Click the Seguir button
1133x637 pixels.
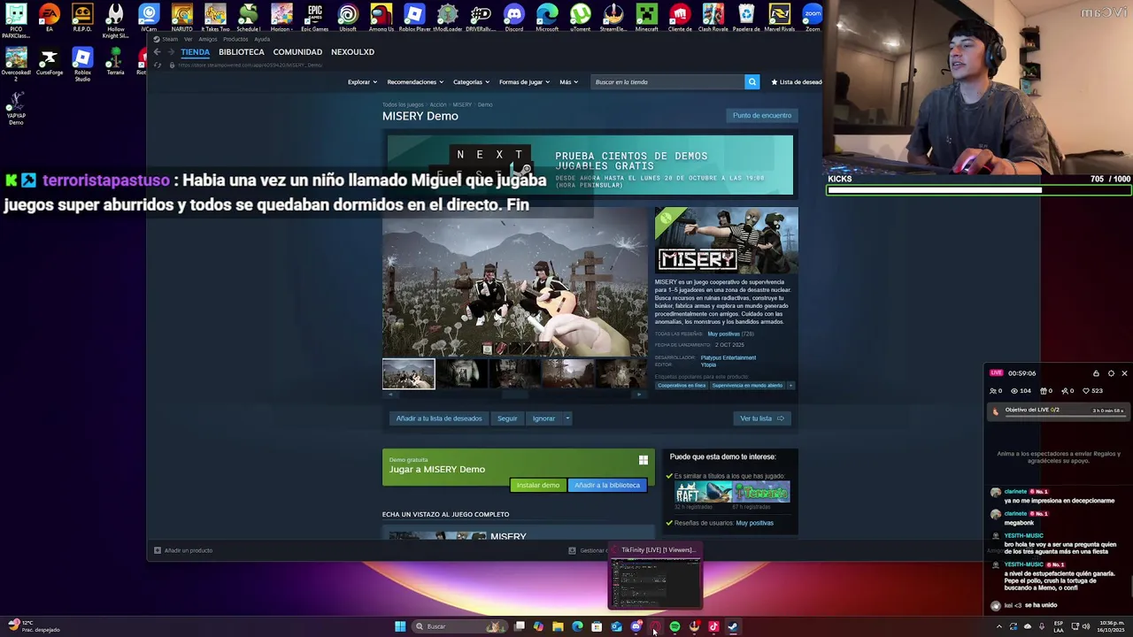click(x=507, y=418)
